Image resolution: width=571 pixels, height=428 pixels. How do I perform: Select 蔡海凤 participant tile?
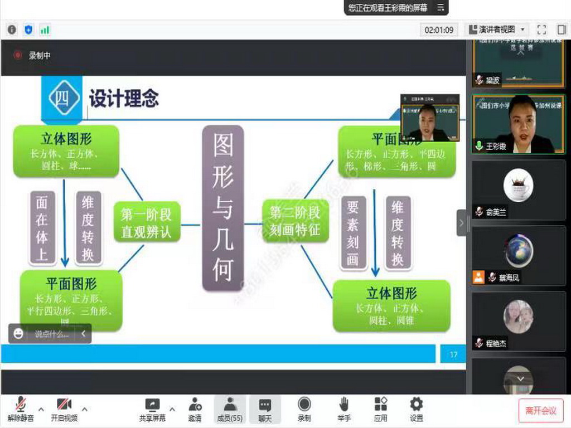[519, 255]
